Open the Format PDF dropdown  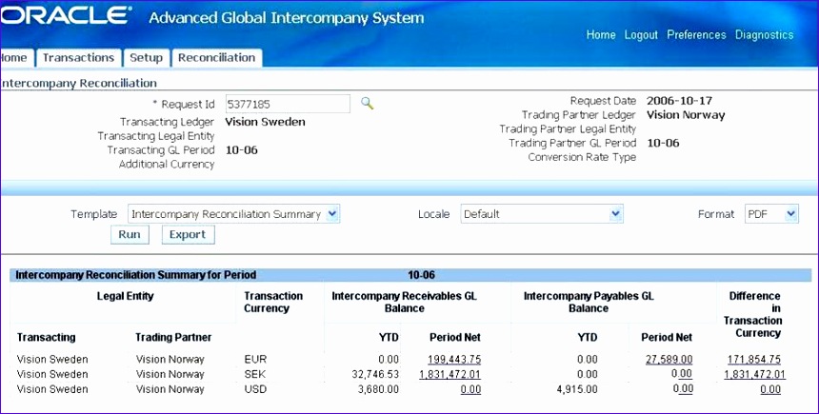click(x=790, y=213)
